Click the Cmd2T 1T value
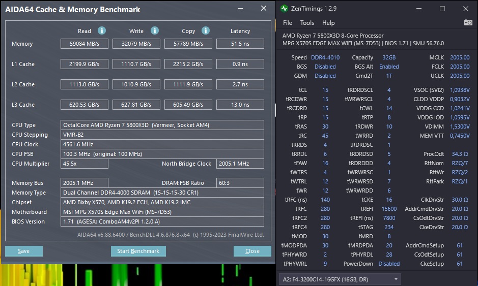This screenshot has width=478, height=286. [x=389, y=76]
